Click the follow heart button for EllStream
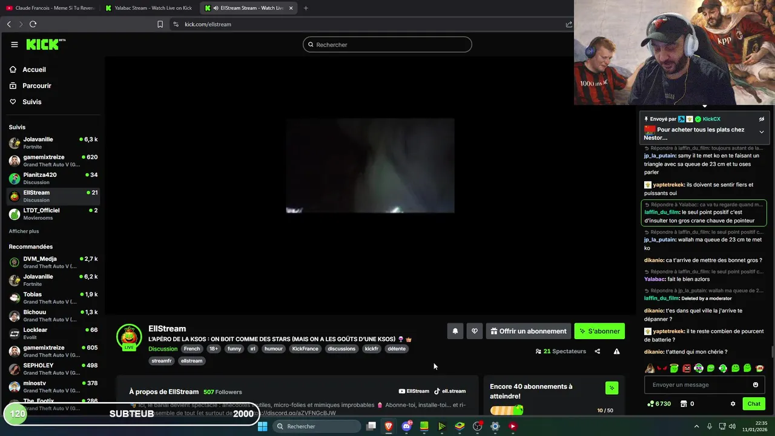The image size is (775, 436). point(475,331)
